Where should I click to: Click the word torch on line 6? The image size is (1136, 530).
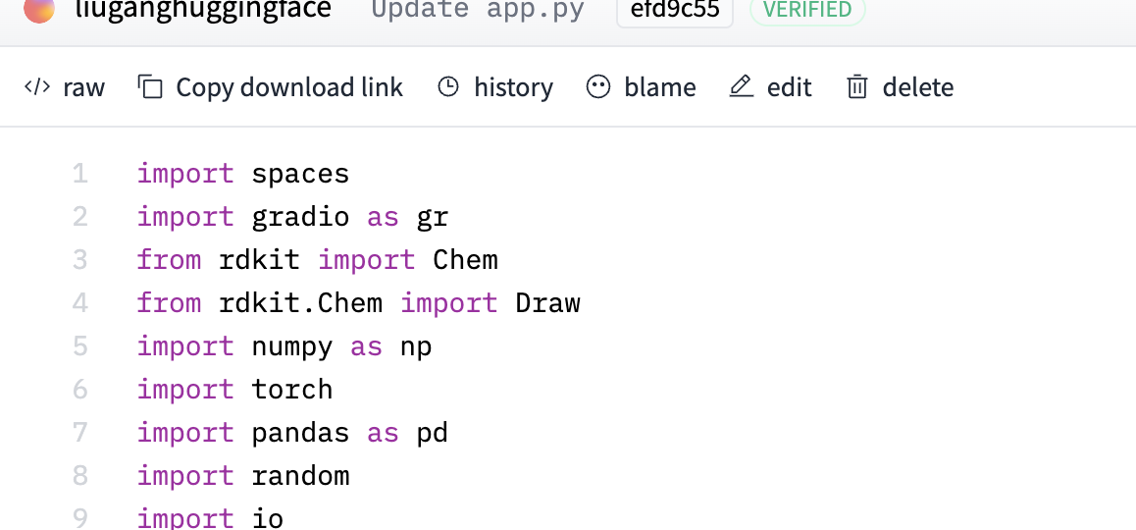coord(292,390)
